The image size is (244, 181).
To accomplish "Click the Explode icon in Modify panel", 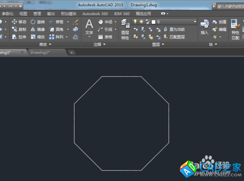I will click(x=76, y=29).
